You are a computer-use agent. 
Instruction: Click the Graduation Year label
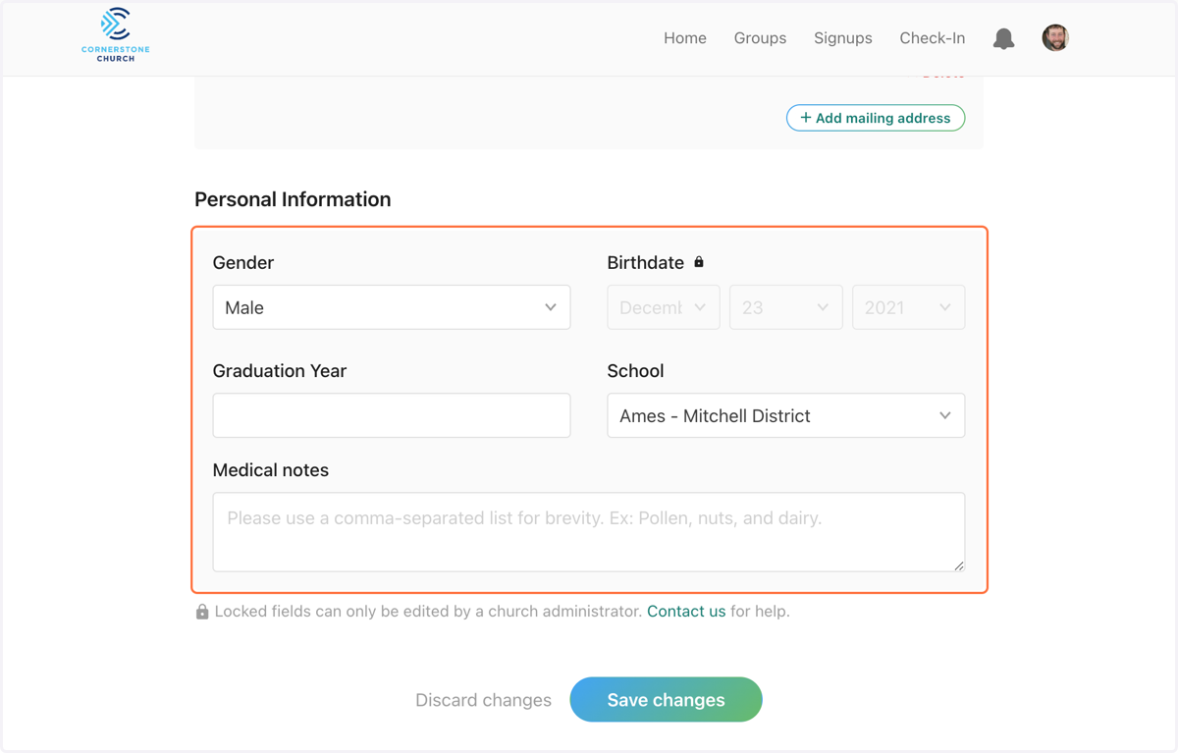pyautogui.click(x=280, y=371)
